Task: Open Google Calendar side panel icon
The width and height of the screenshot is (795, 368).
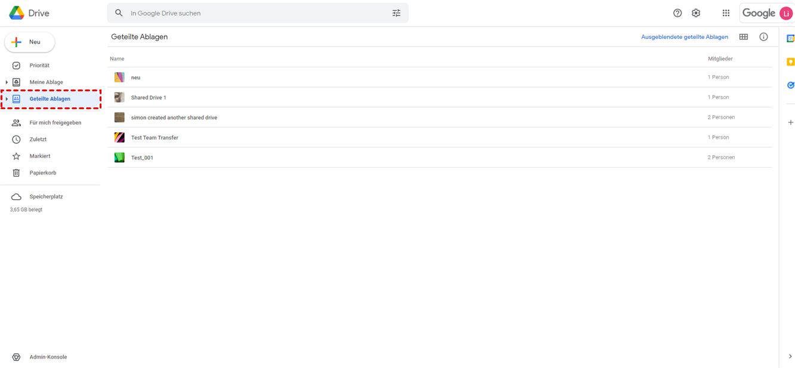Action: (790, 39)
